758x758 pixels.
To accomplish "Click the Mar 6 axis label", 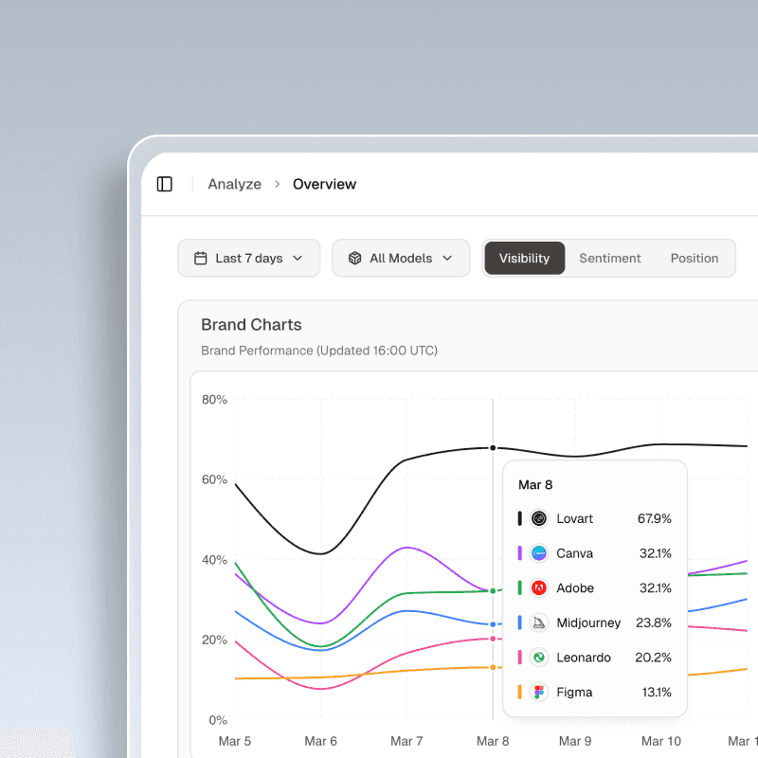I will point(320,741).
